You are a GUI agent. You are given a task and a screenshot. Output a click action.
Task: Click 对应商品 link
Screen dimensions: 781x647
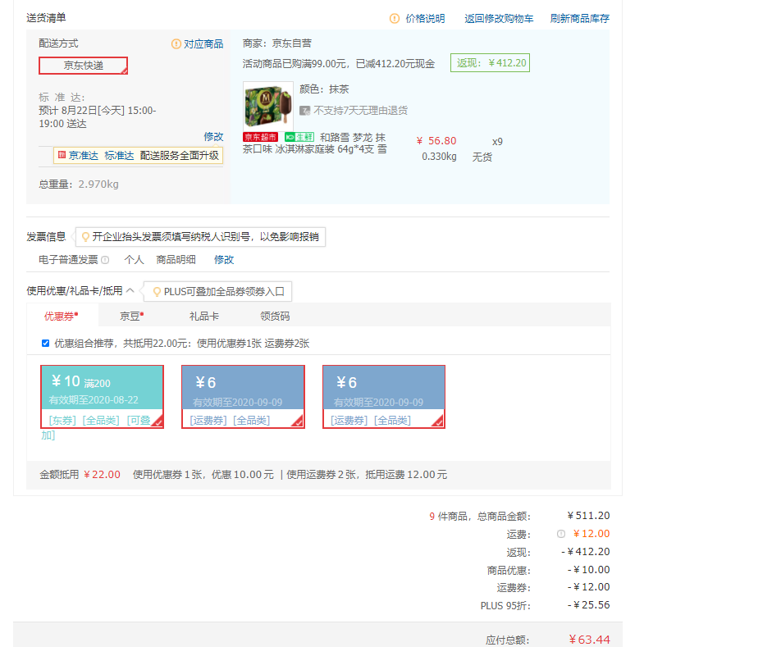coord(203,43)
